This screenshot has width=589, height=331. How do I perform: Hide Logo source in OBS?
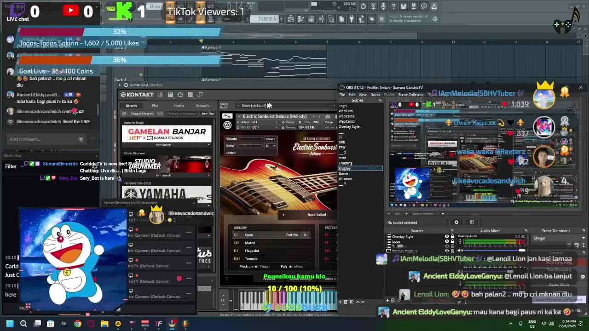coord(447,241)
